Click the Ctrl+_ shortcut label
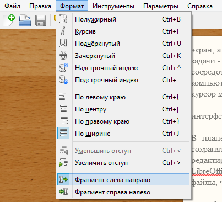The height and width of the screenshot is (202, 222). point(171,80)
